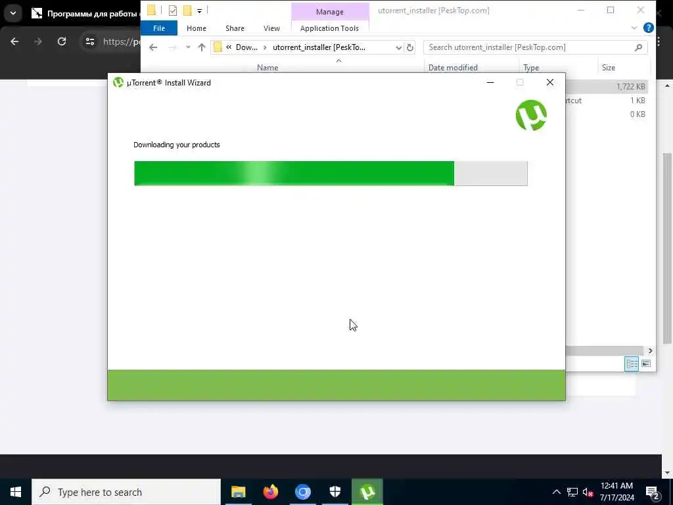Open the Windows Start menu
673x505 pixels.
click(x=16, y=492)
